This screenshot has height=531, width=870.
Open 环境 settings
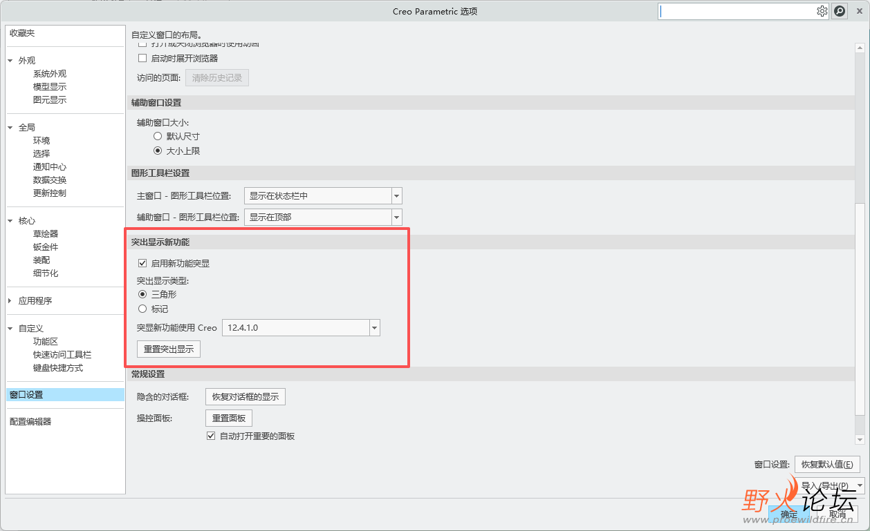pyautogui.click(x=41, y=141)
